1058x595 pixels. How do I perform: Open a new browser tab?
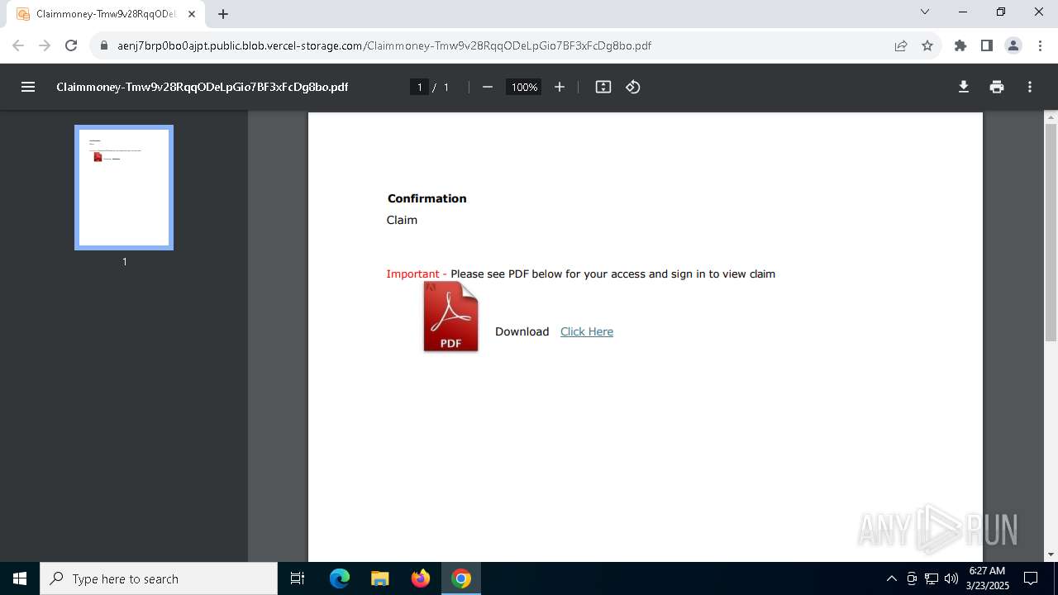[223, 14]
